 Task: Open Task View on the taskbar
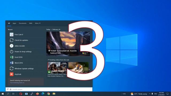[13, 94]
